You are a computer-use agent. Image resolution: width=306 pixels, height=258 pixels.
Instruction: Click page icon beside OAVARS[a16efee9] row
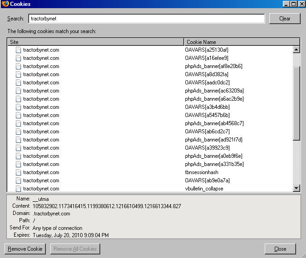(x=18, y=58)
